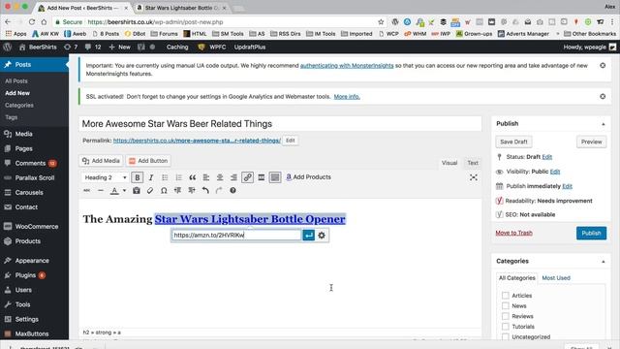Click paste as text icon
This screenshot has height=349, width=620.
[137, 191]
